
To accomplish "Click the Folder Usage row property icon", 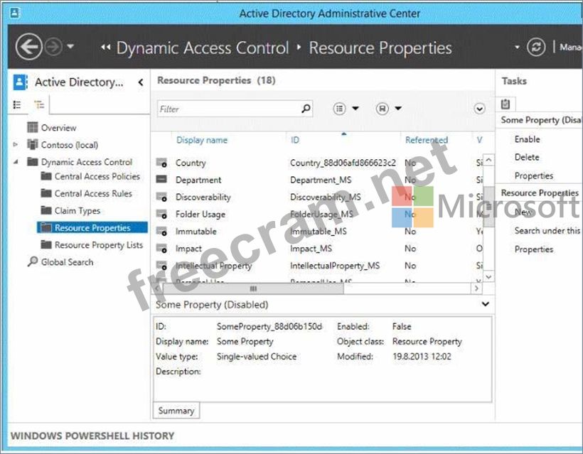I will pos(161,214).
